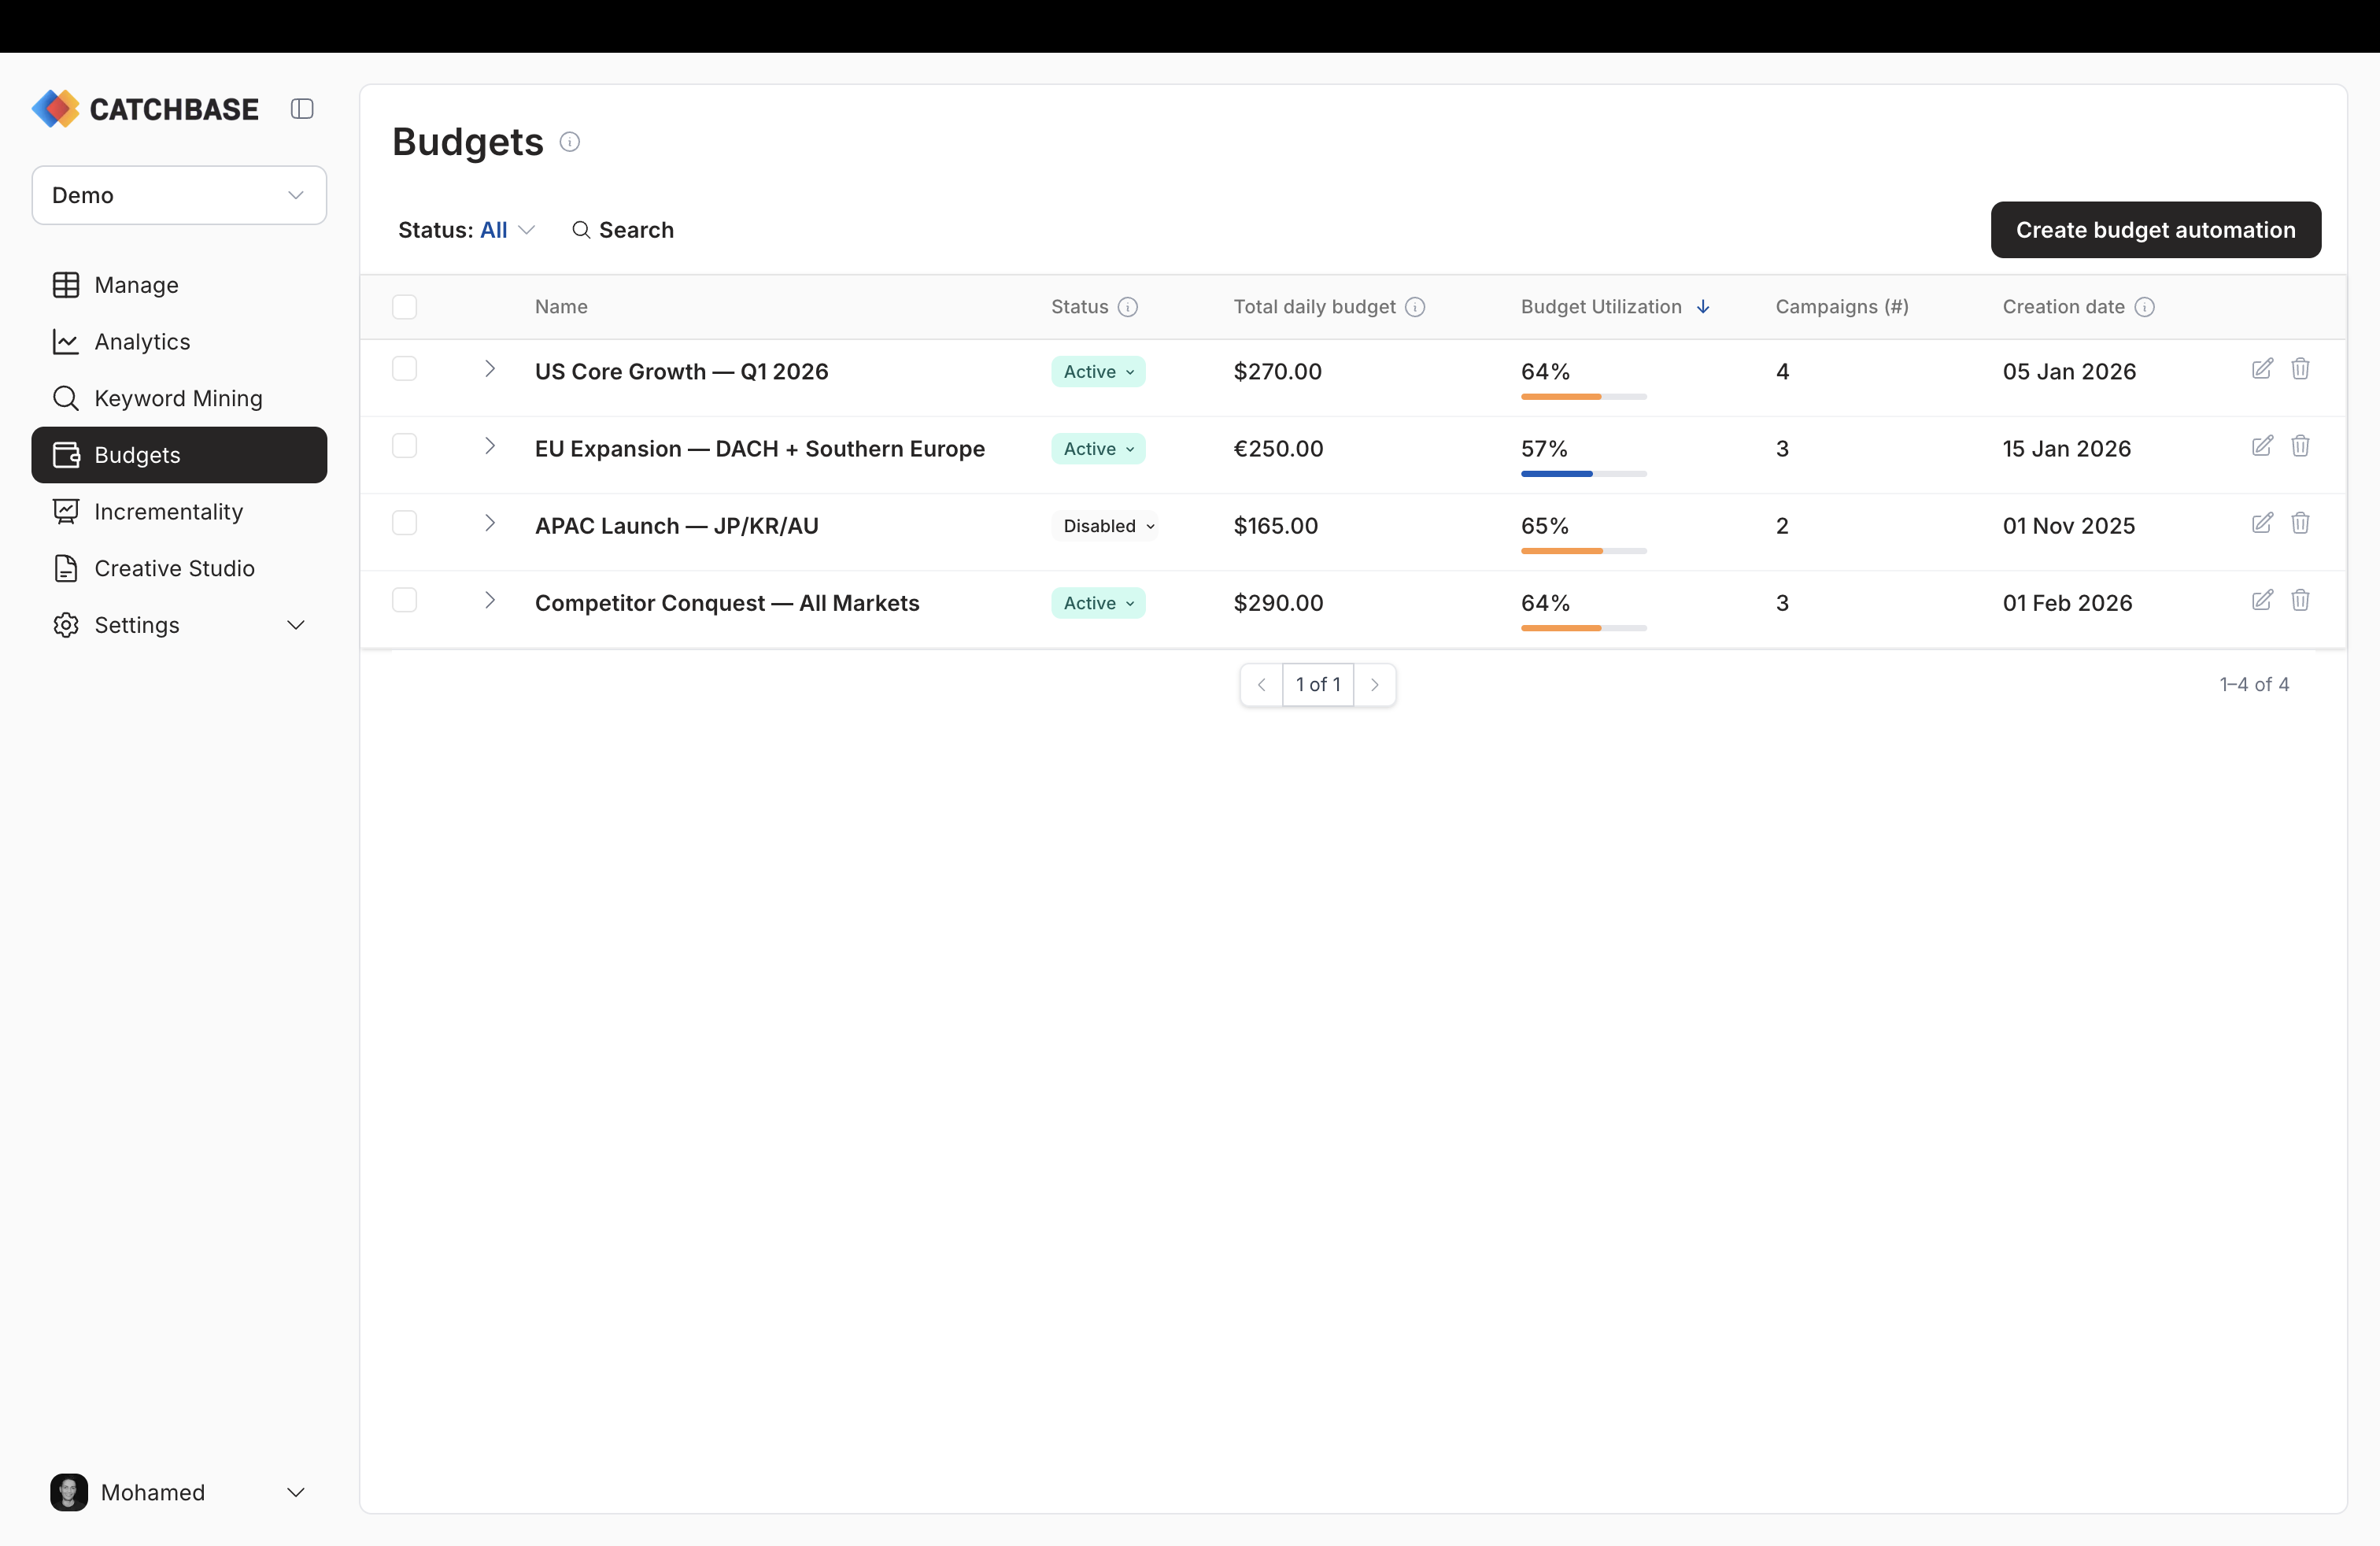This screenshot has width=2380, height=1546.
Task: Expand the APAC Launch row details
Action: (x=489, y=523)
